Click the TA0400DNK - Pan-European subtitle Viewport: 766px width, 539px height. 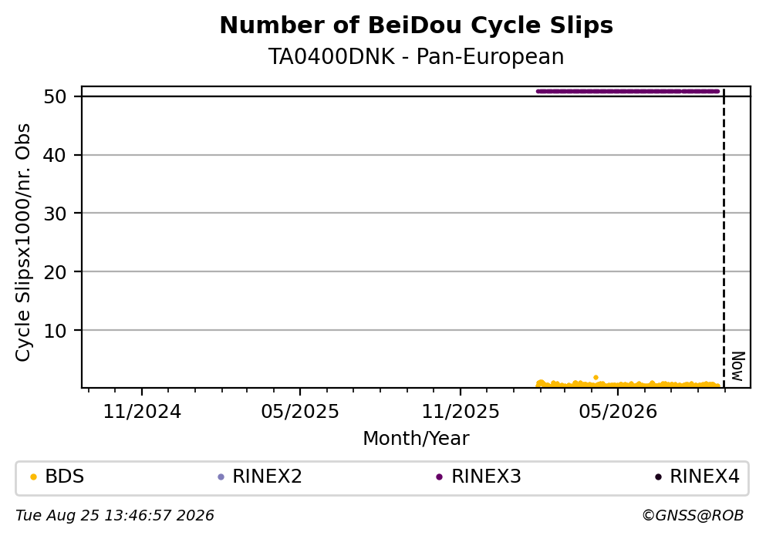point(417,57)
